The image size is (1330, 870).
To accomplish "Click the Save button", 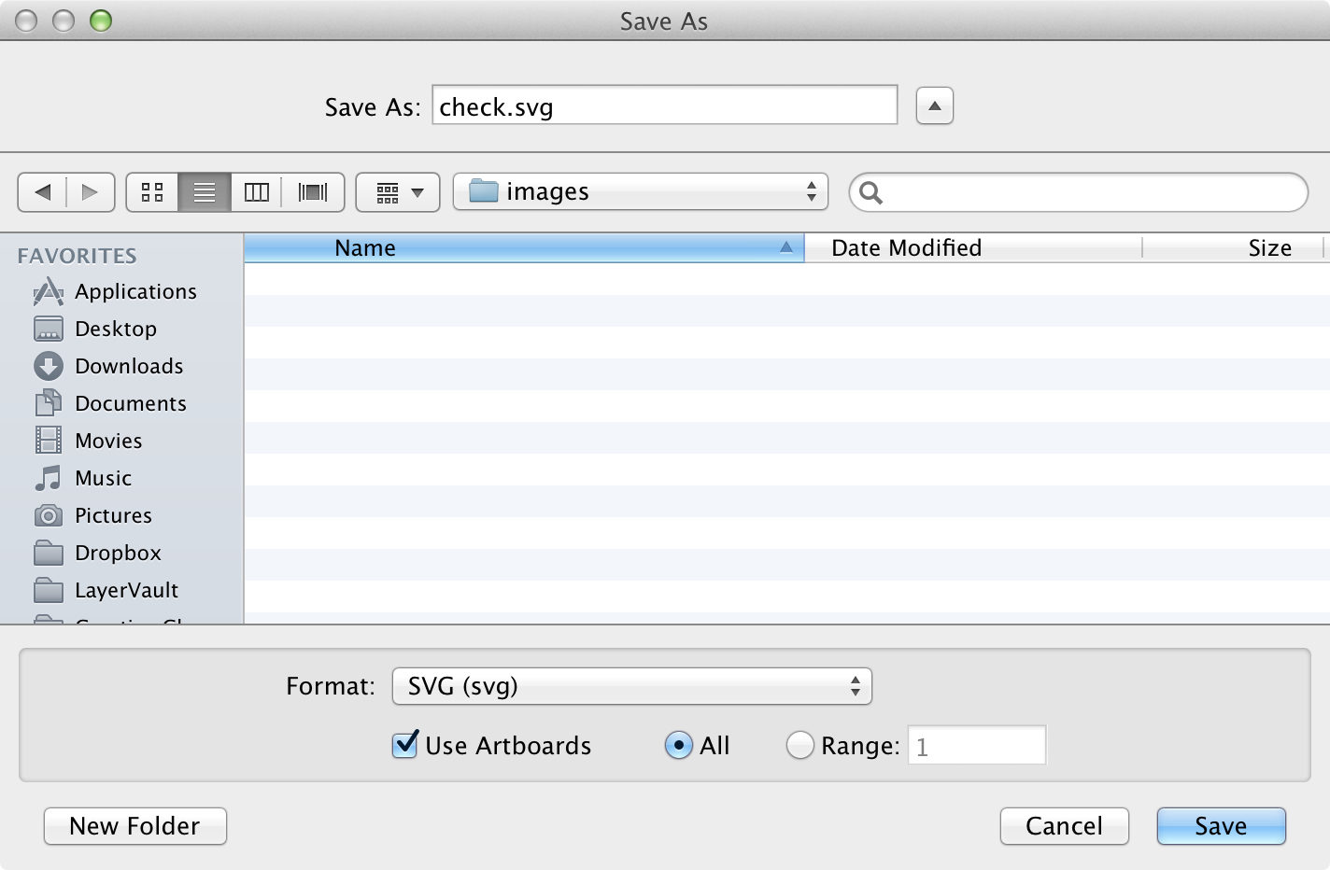I will 1222,826.
